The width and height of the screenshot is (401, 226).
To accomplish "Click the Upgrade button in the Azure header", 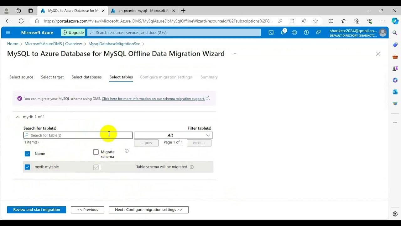I will pos(73,33).
